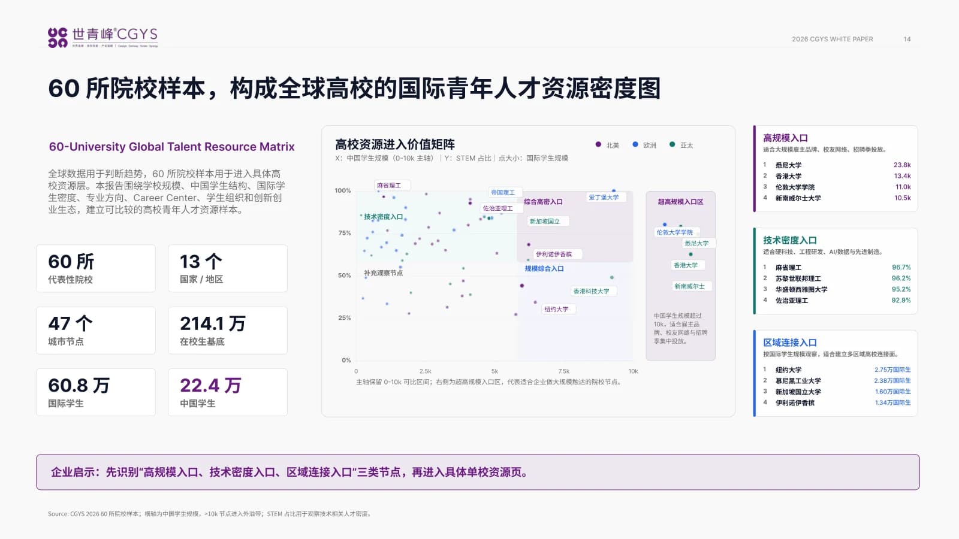The width and height of the screenshot is (959, 539).
Task: Click the chart title 高校资源进入价值矩阵
Action: [395, 144]
